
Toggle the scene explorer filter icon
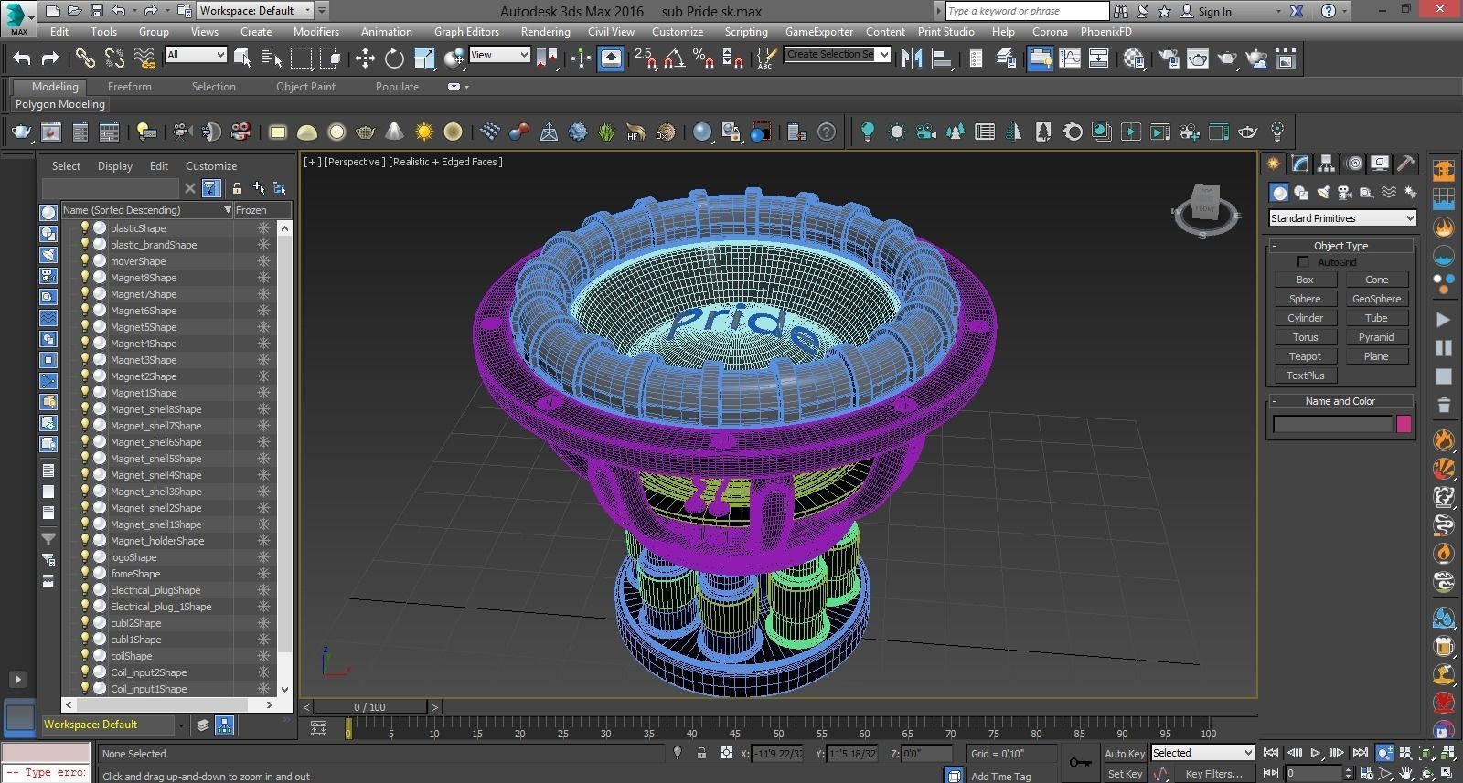(211, 188)
